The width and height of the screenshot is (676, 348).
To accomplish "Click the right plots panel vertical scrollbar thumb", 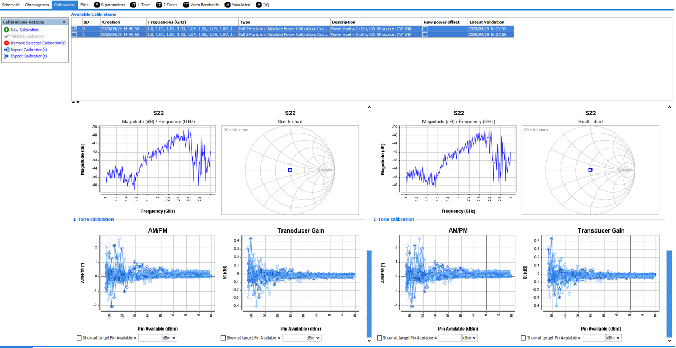I will point(669,294).
